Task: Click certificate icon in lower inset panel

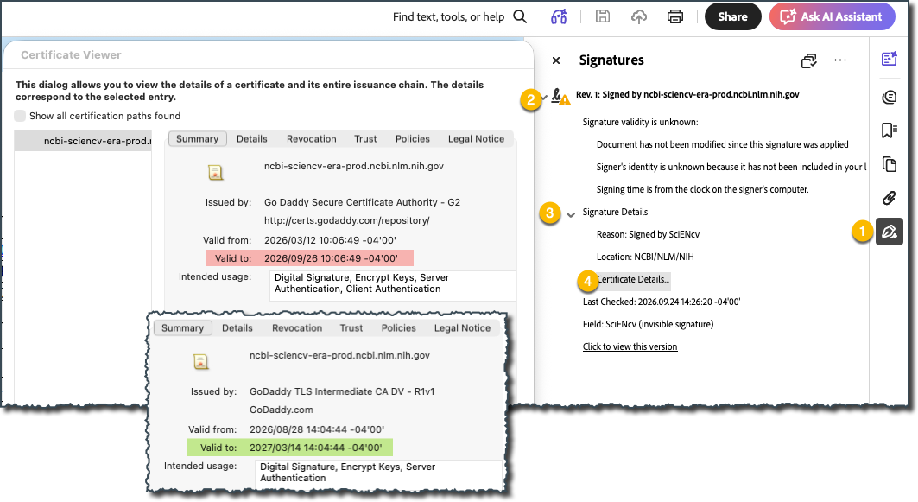Action: (x=201, y=361)
